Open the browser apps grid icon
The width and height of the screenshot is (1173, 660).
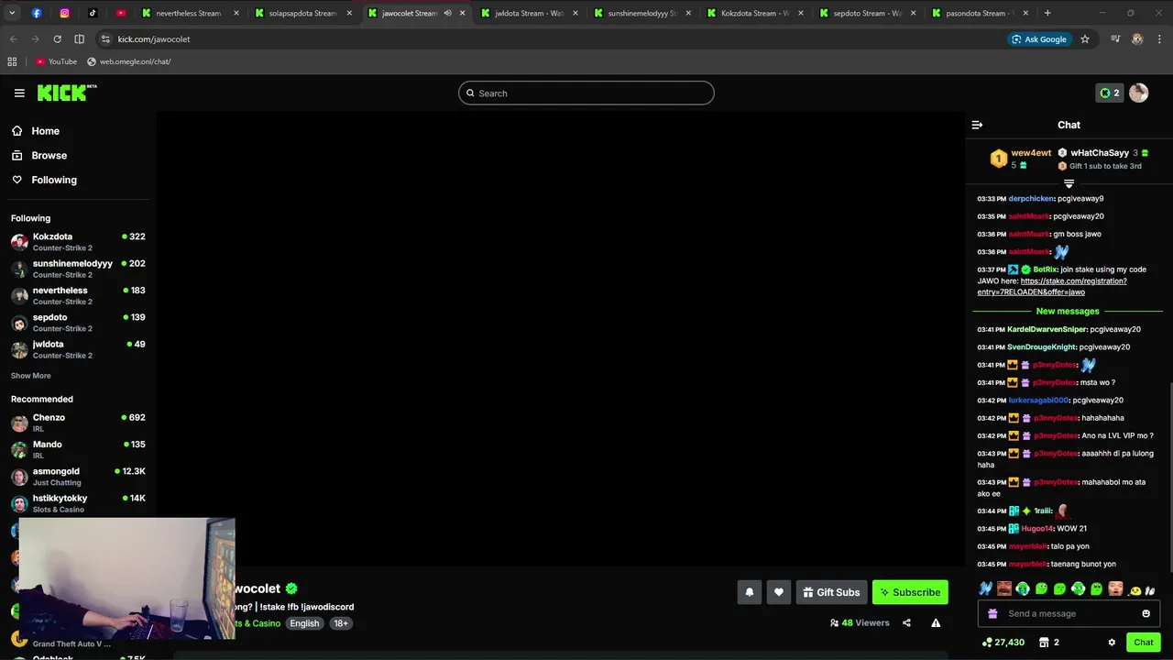(x=12, y=61)
